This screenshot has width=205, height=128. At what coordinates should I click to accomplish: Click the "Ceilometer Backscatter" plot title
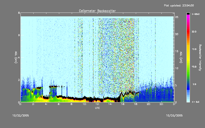97,11
